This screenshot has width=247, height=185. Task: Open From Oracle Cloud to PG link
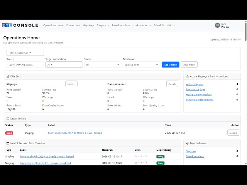pos(45,163)
